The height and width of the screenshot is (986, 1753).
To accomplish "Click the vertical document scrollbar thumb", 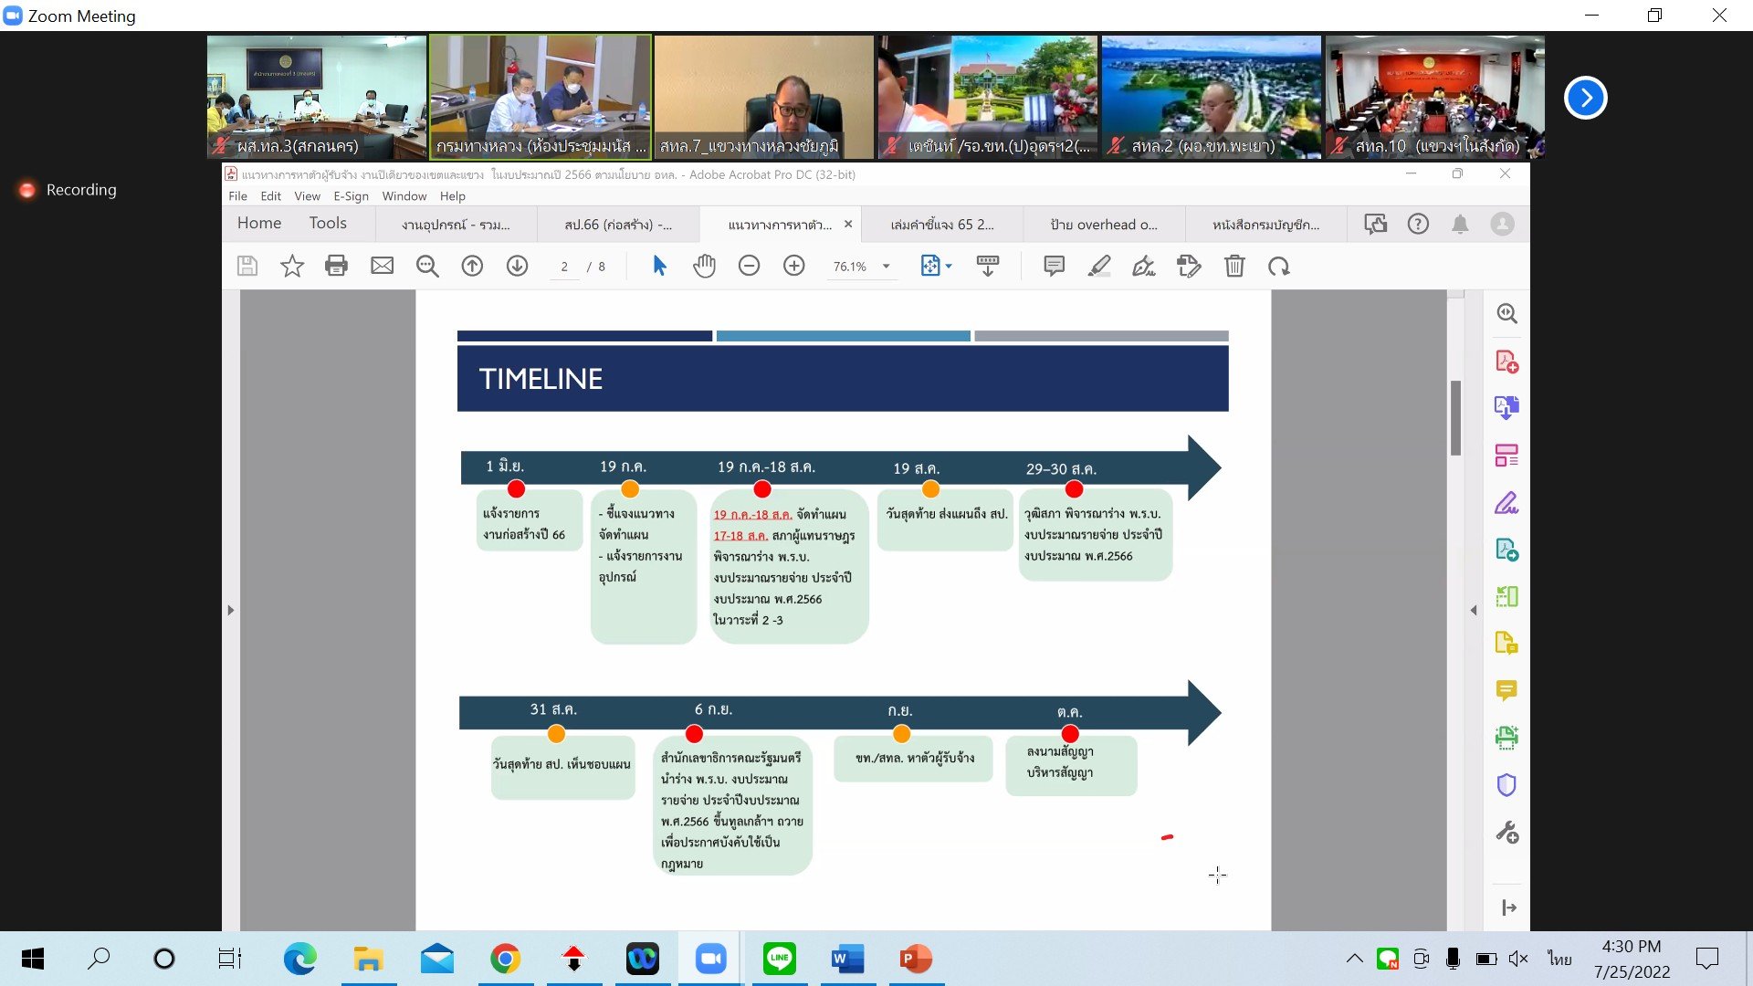I will point(1455,417).
